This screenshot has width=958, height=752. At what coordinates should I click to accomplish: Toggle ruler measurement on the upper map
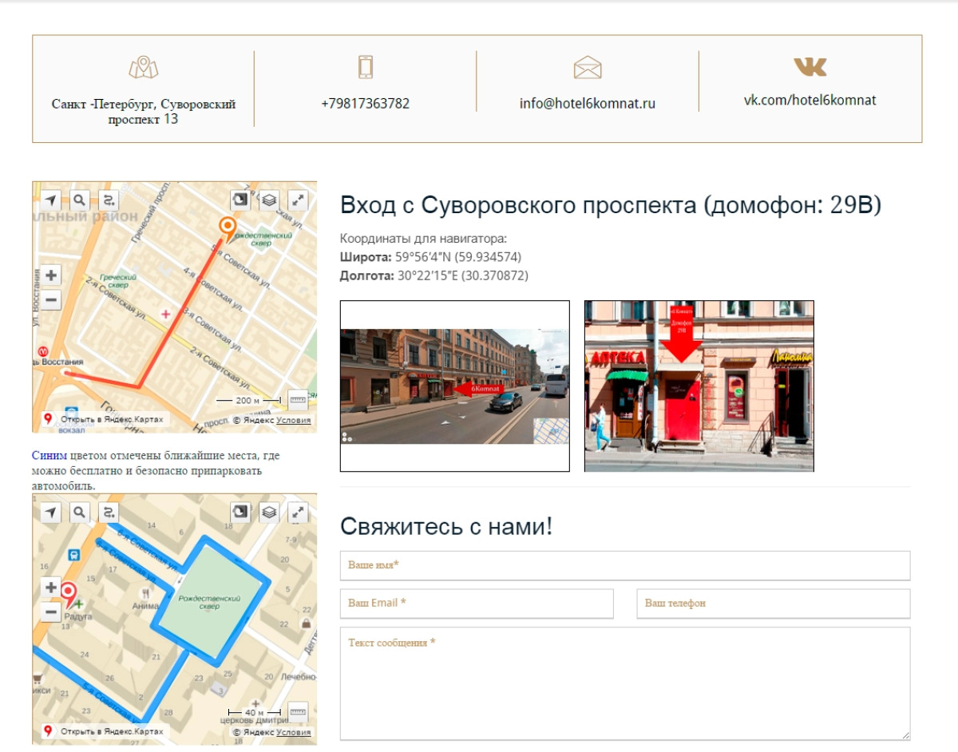point(297,398)
